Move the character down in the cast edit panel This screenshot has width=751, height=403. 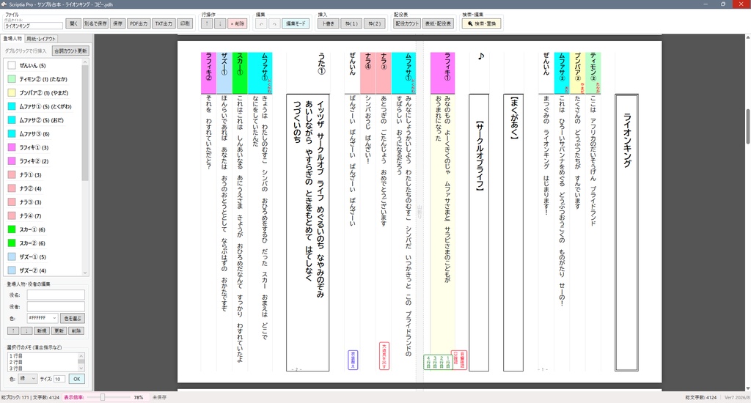pyautogui.click(x=27, y=330)
